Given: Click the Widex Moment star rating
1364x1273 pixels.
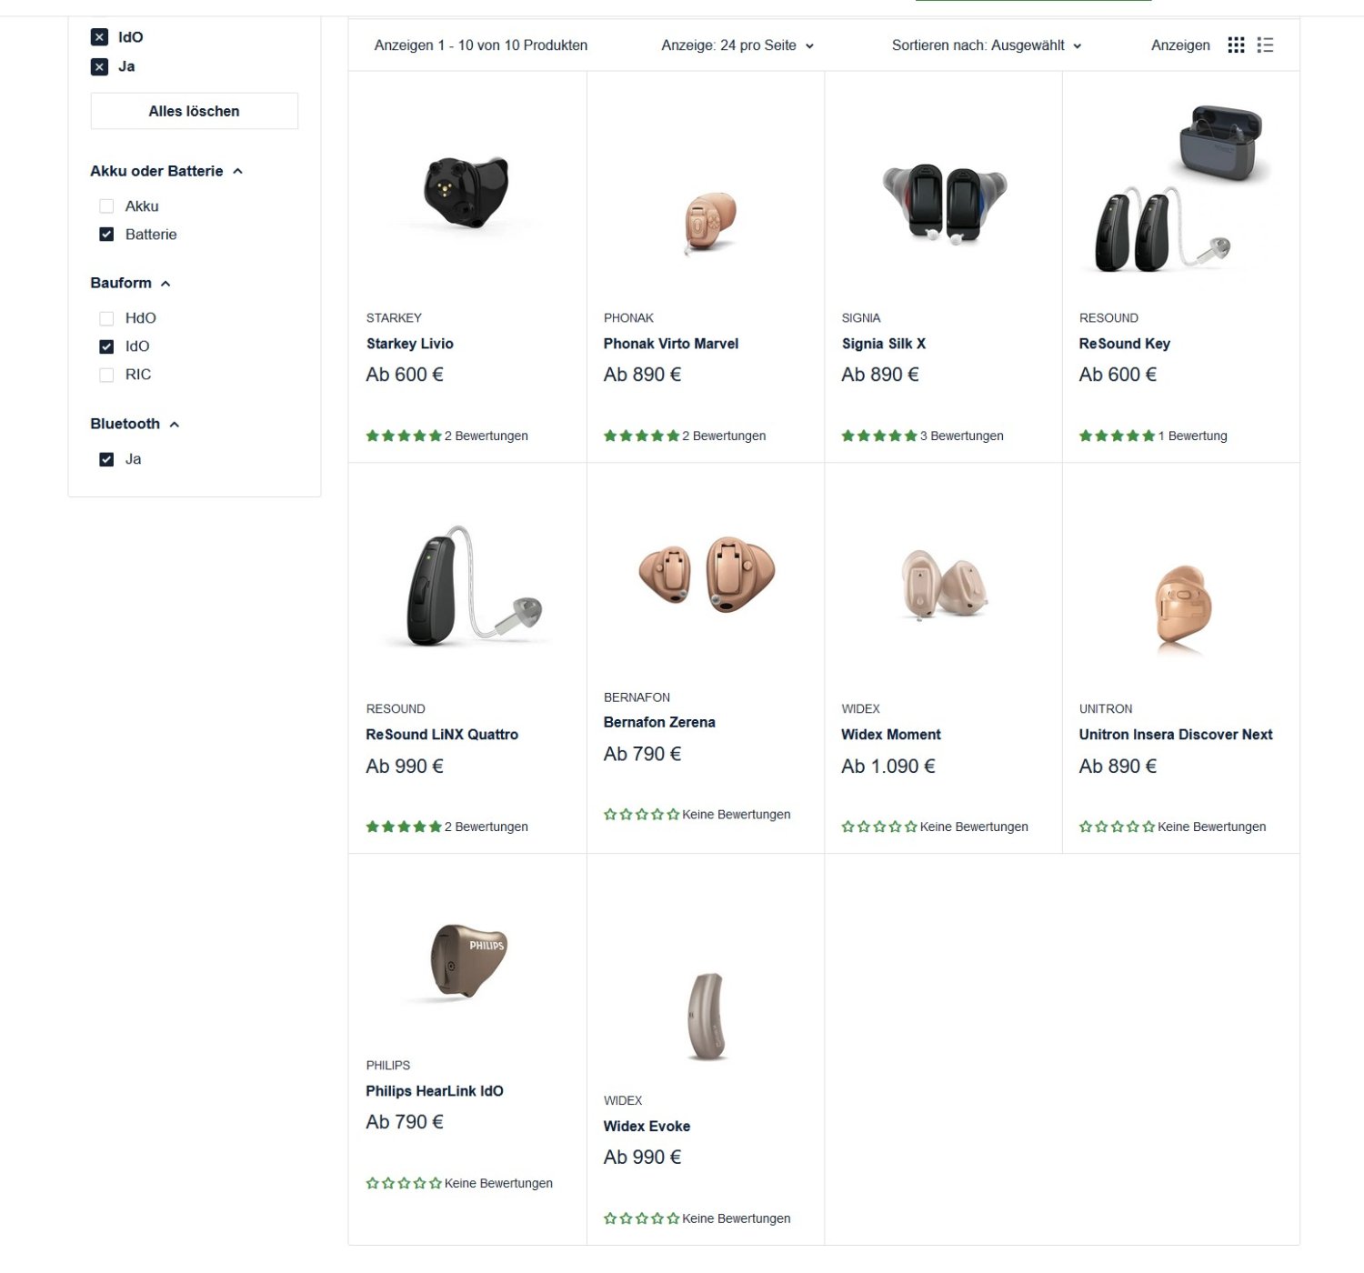Looking at the screenshot, I should pos(879,827).
